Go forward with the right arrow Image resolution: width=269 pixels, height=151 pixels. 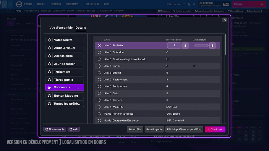coord(10,4)
